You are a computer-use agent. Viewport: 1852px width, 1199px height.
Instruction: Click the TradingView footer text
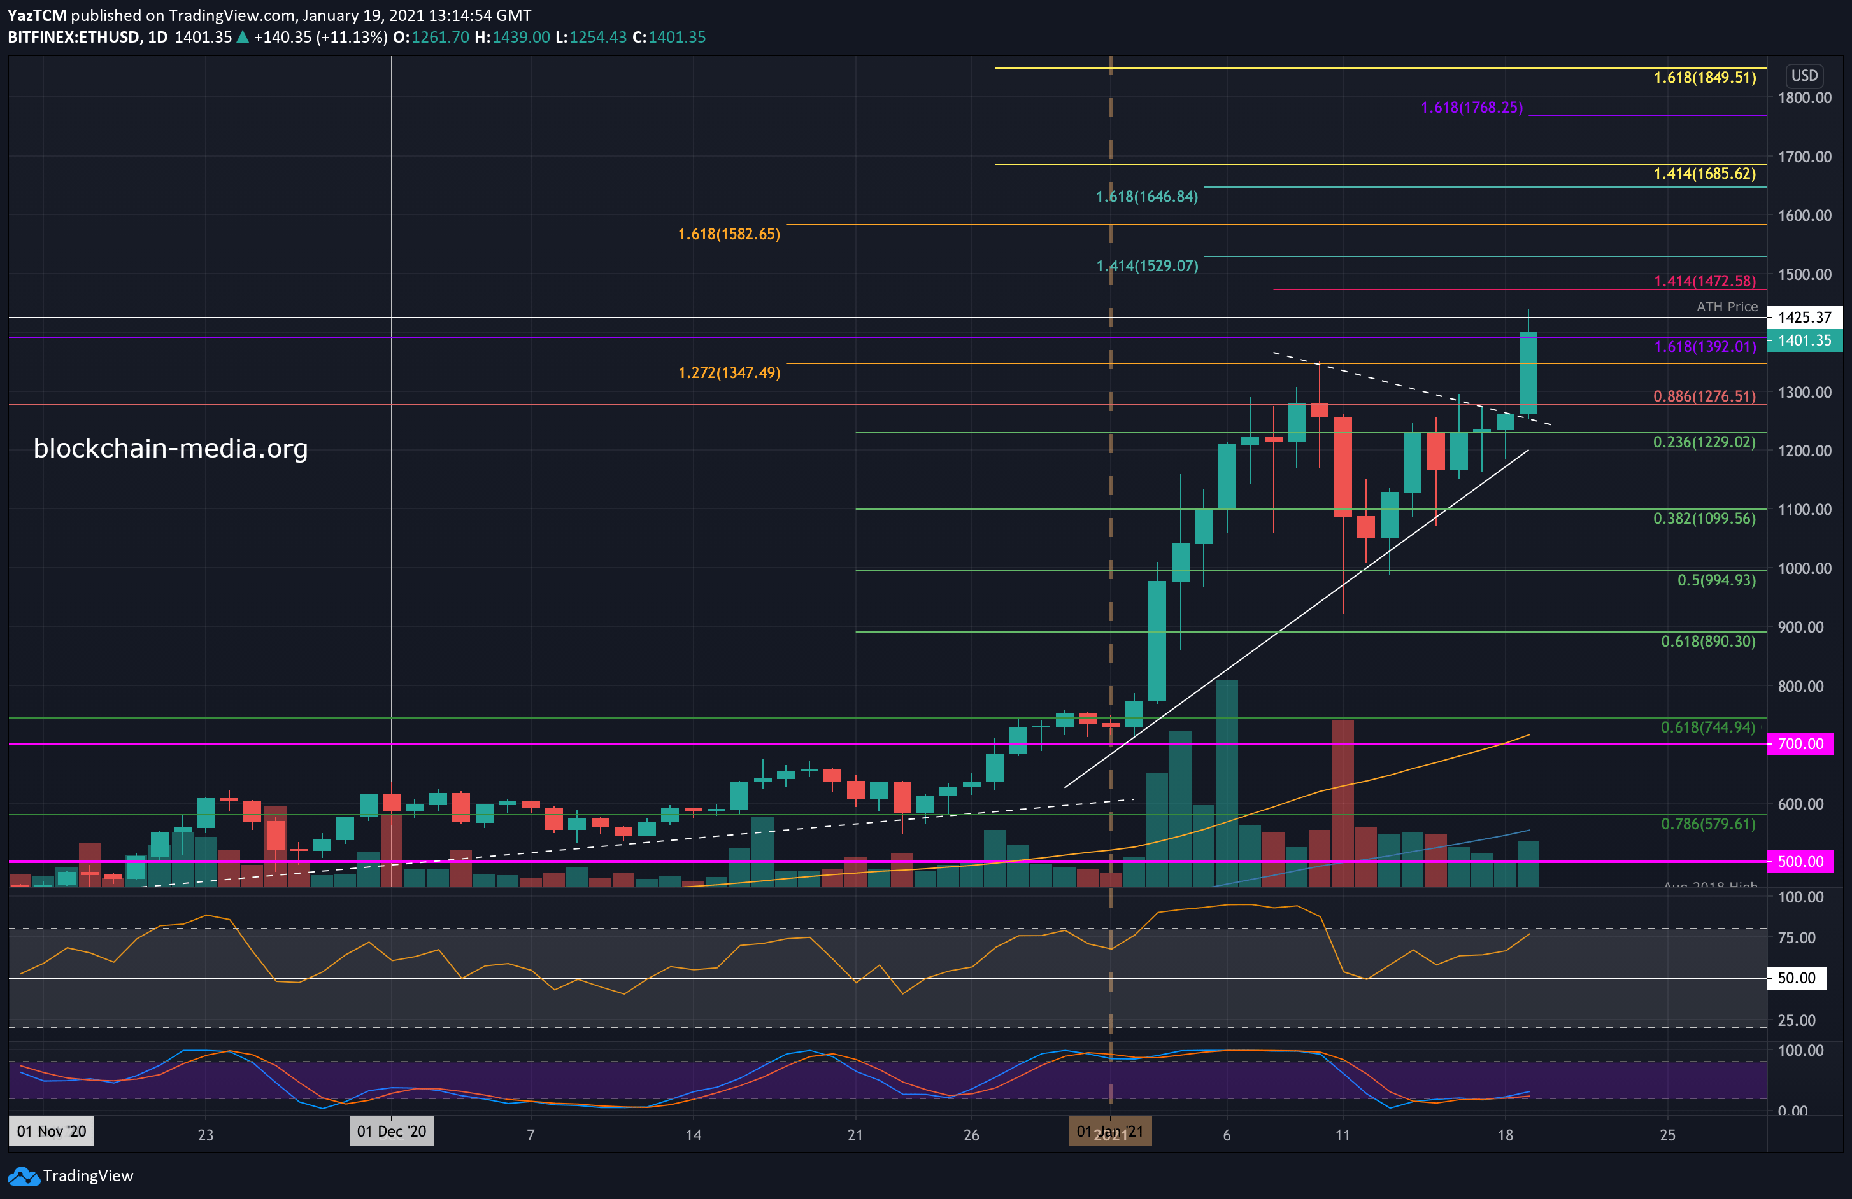(88, 1175)
